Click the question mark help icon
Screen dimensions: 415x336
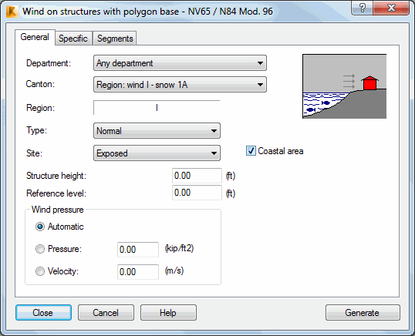tap(363, 8)
